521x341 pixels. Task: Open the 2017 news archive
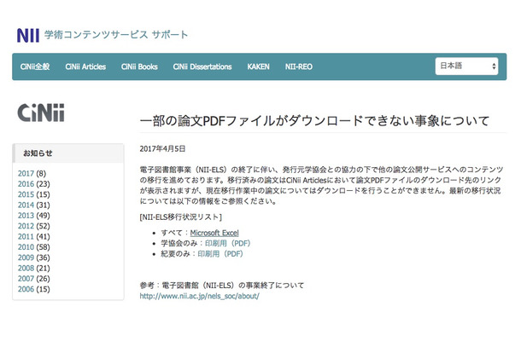[x=26, y=174]
